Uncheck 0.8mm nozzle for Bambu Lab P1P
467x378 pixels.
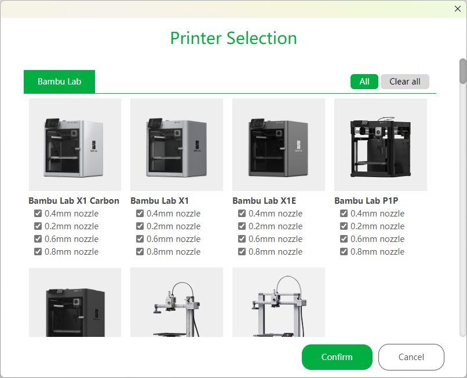[x=344, y=252]
